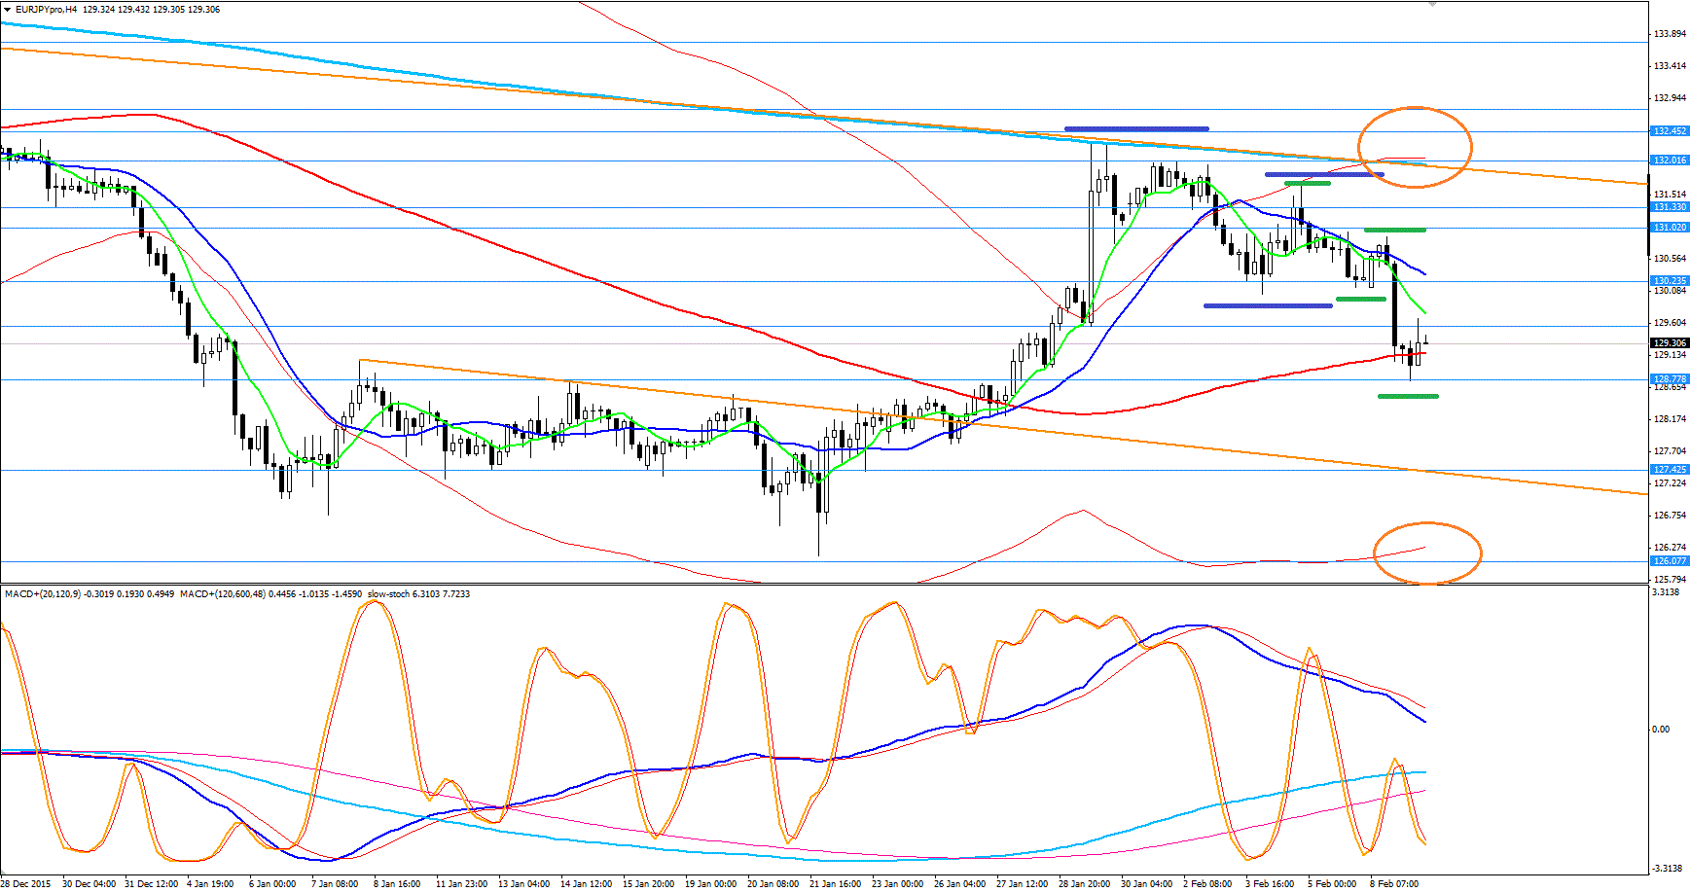Select the blue price level label 132.452
This screenshot has height=892, width=1690.
pyautogui.click(x=1670, y=131)
